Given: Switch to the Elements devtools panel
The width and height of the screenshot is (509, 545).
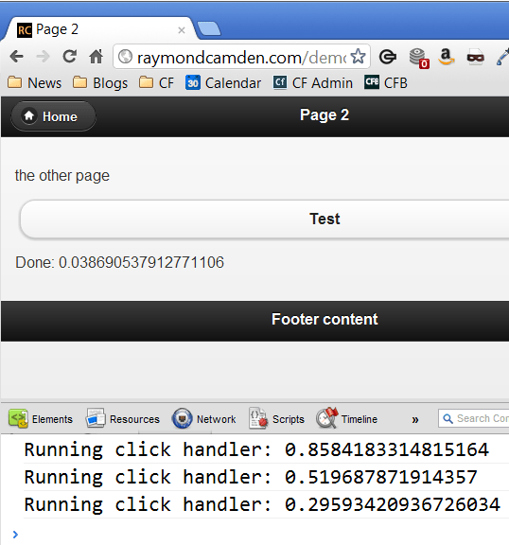Looking at the screenshot, I should pos(41,419).
